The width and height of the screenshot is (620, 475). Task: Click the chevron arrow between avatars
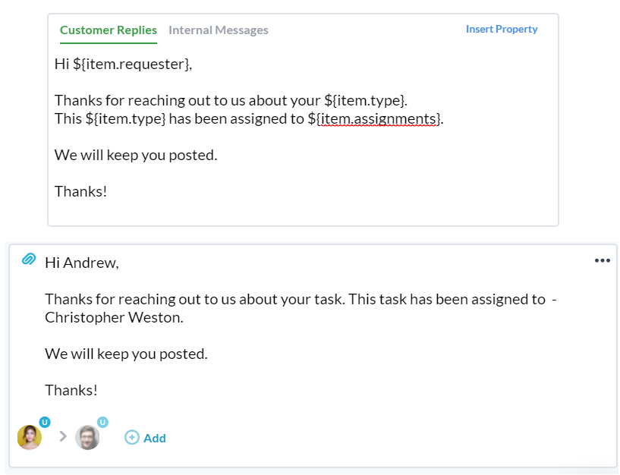(x=62, y=436)
